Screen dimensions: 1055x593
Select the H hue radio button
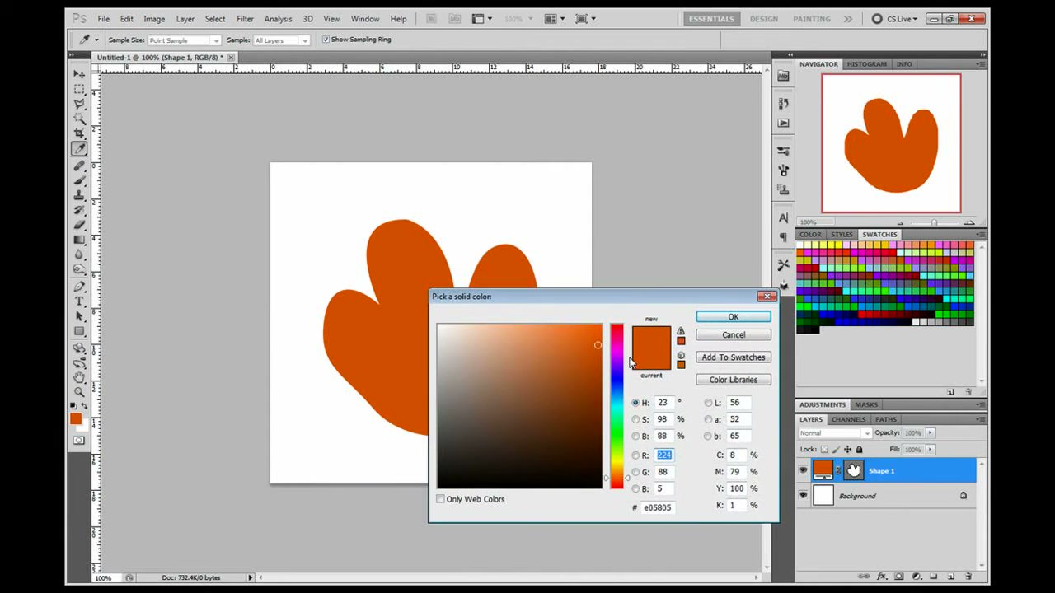coord(635,403)
